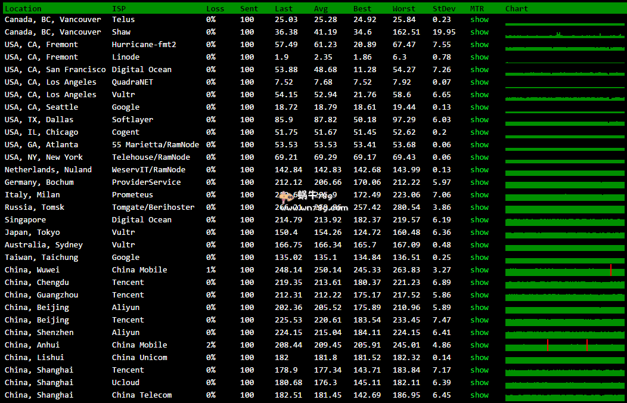Open 'show' link for Chicago Cogent
This screenshot has height=403, width=627.
479,132
